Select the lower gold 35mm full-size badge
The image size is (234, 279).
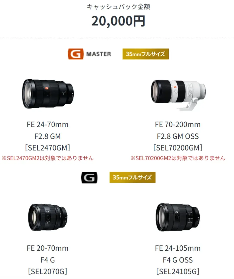click(x=132, y=177)
